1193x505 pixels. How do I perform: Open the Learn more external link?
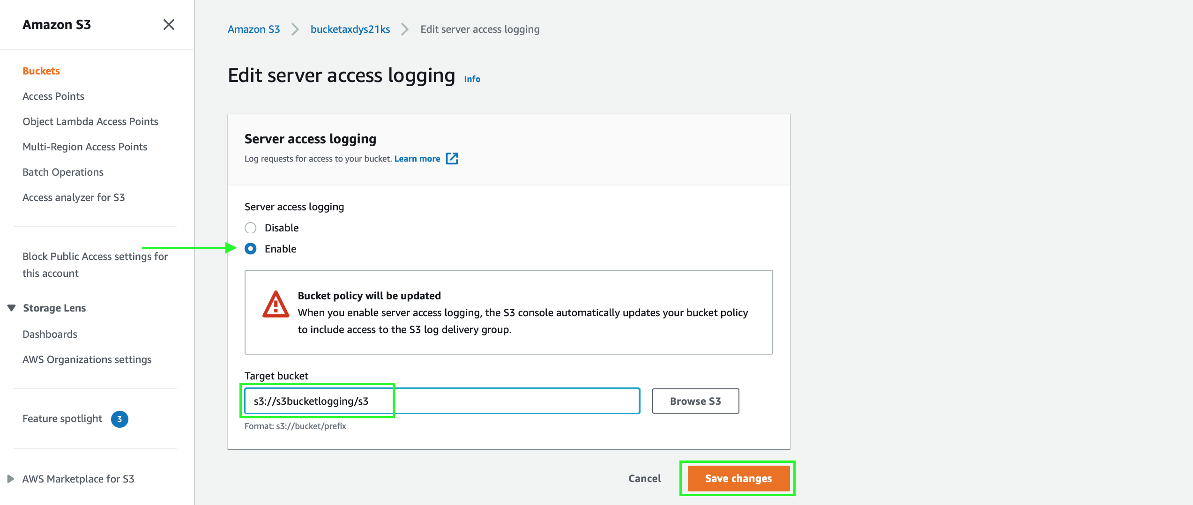coord(417,158)
